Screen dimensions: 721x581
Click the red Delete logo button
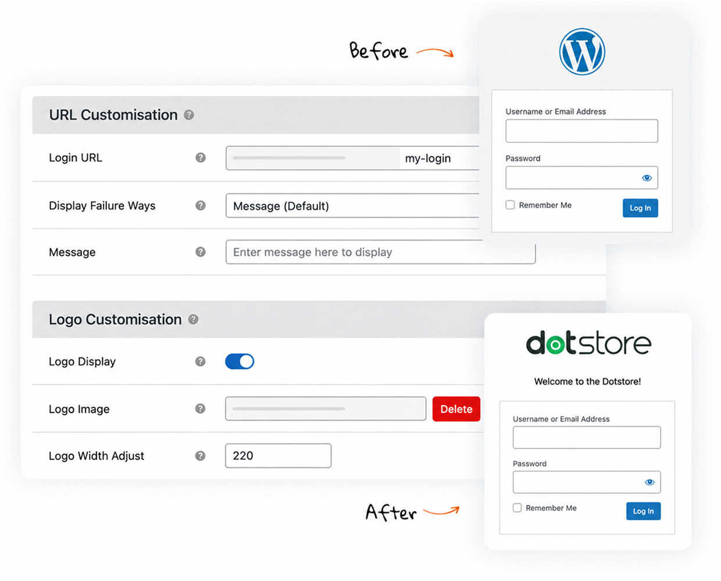point(456,409)
